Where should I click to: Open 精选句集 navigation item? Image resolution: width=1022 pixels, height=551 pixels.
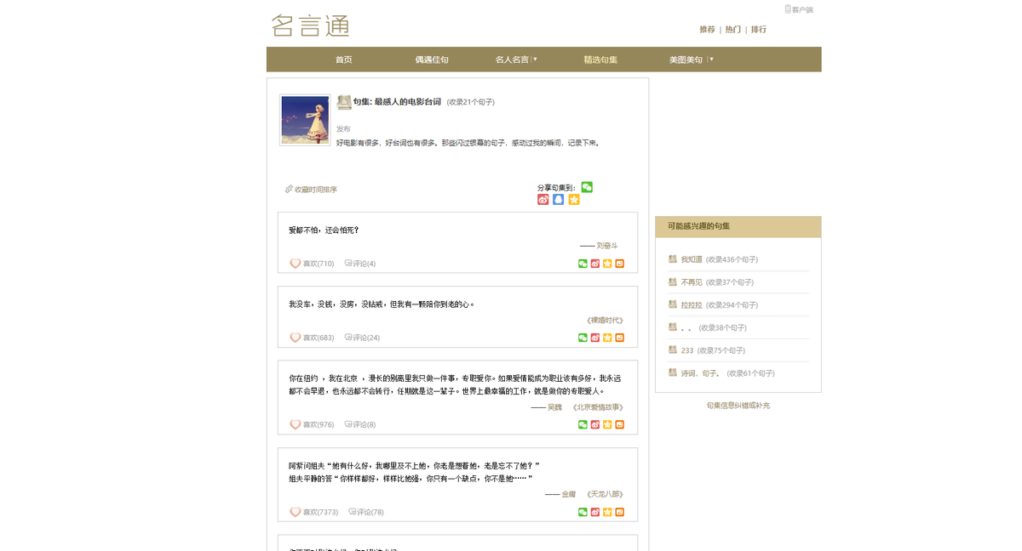click(x=600, y=60)
